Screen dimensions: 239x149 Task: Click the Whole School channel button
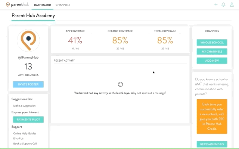212,42
